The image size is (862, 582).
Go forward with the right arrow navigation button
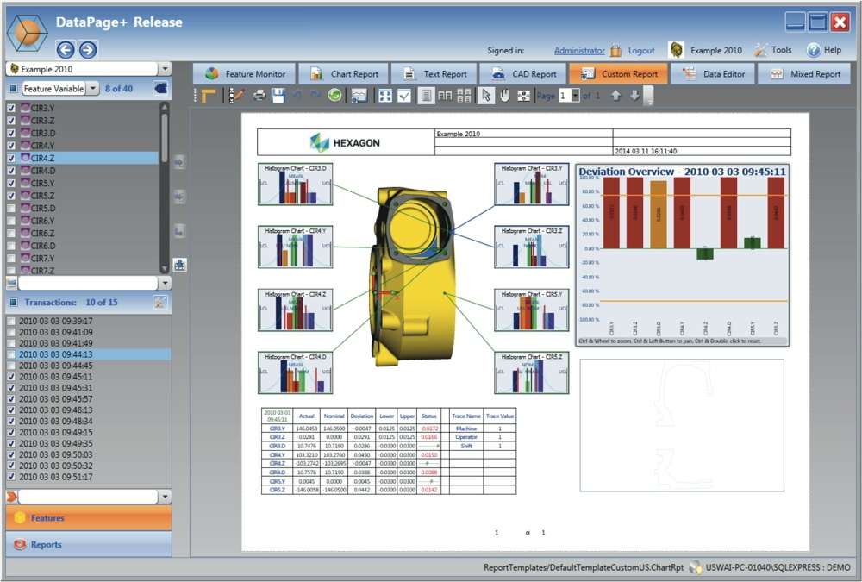88,50
